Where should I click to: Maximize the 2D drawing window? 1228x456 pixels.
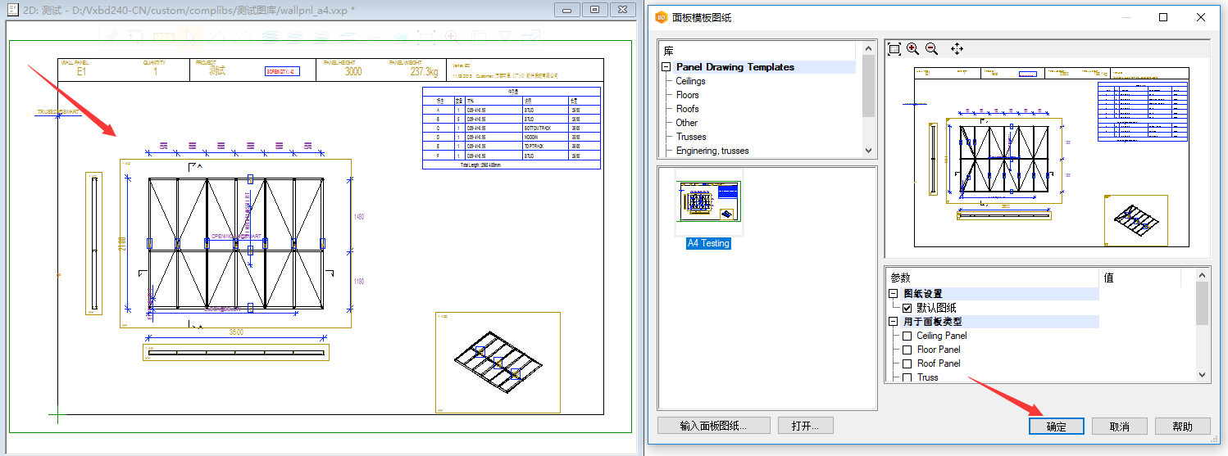click(594, 10)
